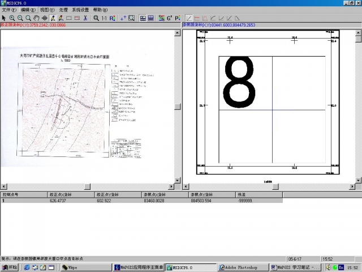Click the large 8 in reference map

240,82
